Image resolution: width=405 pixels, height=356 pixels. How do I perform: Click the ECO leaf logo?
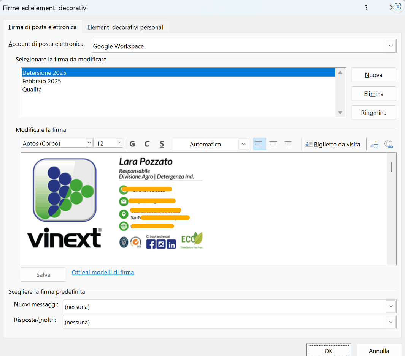point(192,240)
